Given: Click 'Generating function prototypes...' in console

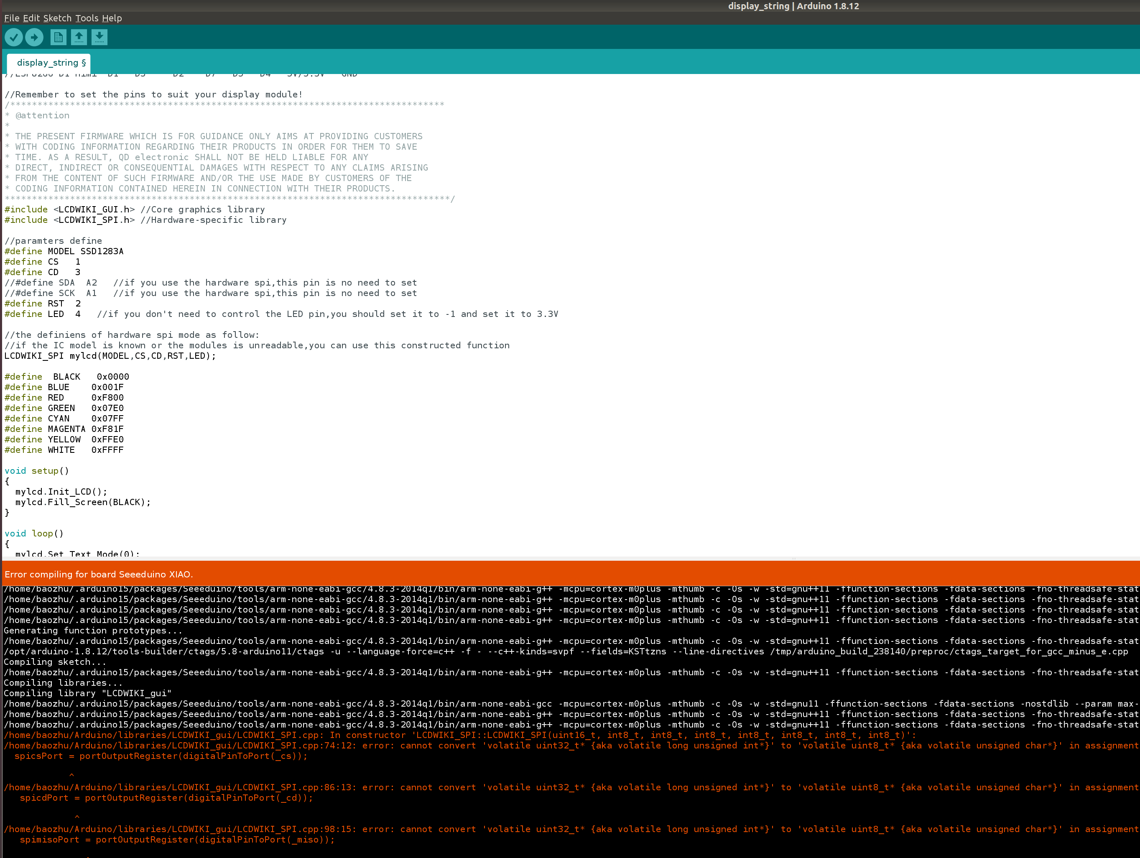Looking at the screenshot, I should point(93,630).
